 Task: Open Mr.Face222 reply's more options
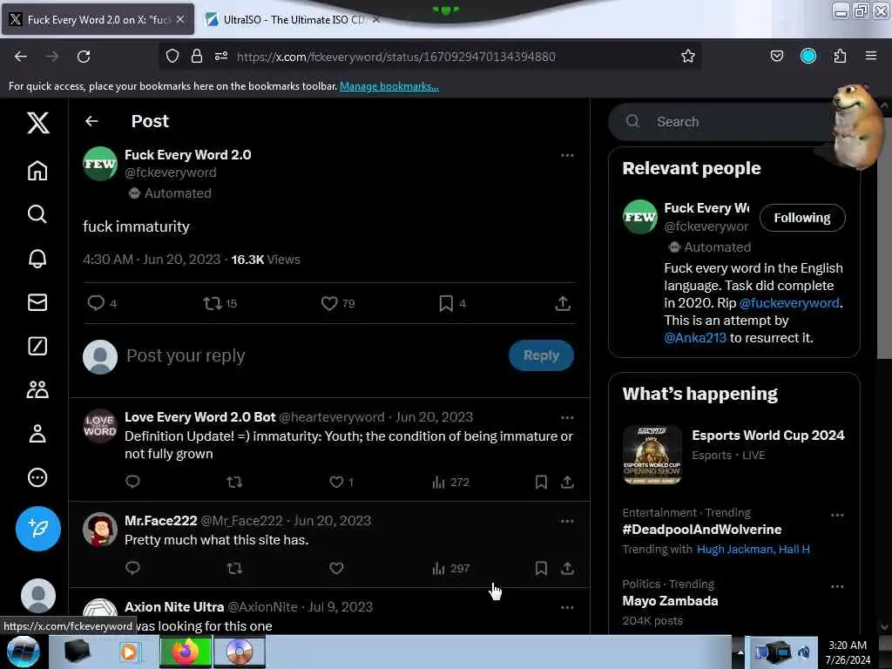[x=566, y=521]
